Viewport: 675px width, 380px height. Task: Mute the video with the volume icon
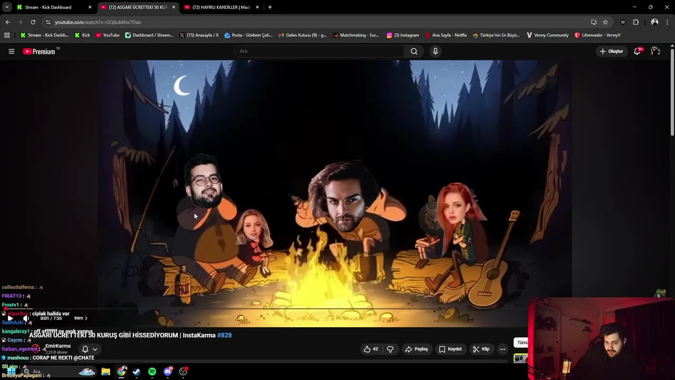tap(25, 318)
